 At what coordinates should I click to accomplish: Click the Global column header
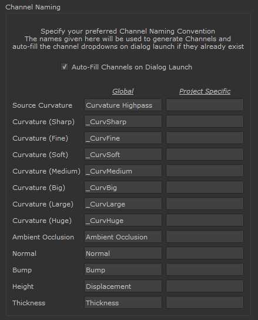(x=123, y=91)
